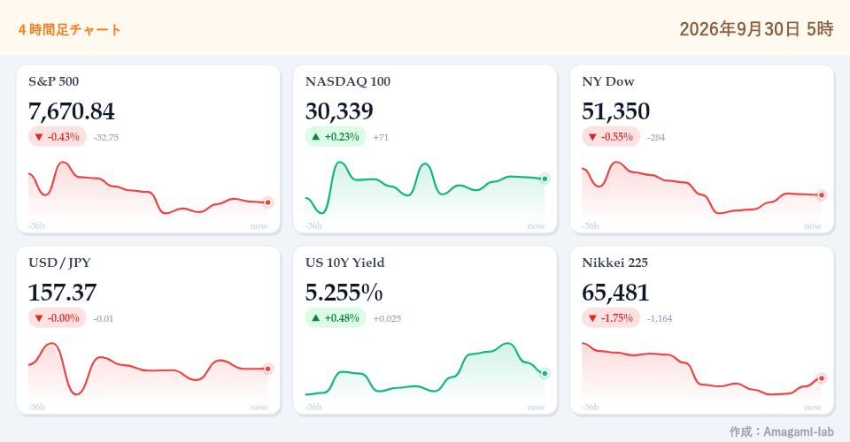Click the USD / JPY card title
Screen dimensions: 850x442
(x=59, y=263)
